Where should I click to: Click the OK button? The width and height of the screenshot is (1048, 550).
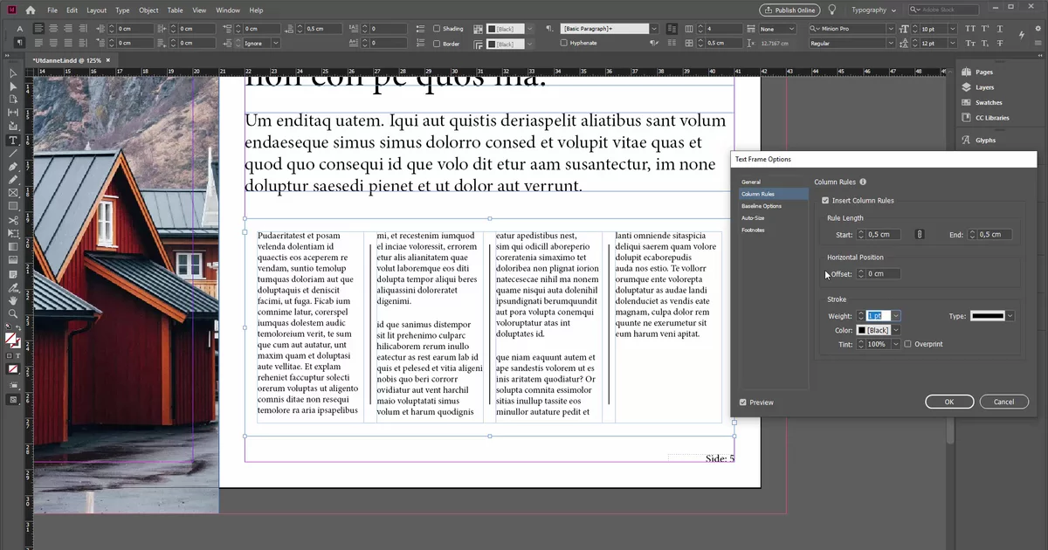[x=949, y=402]
